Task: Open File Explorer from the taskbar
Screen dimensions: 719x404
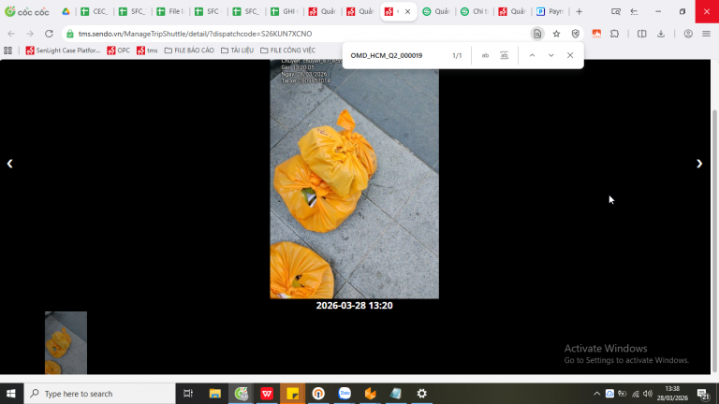Action: coord(214,394)
